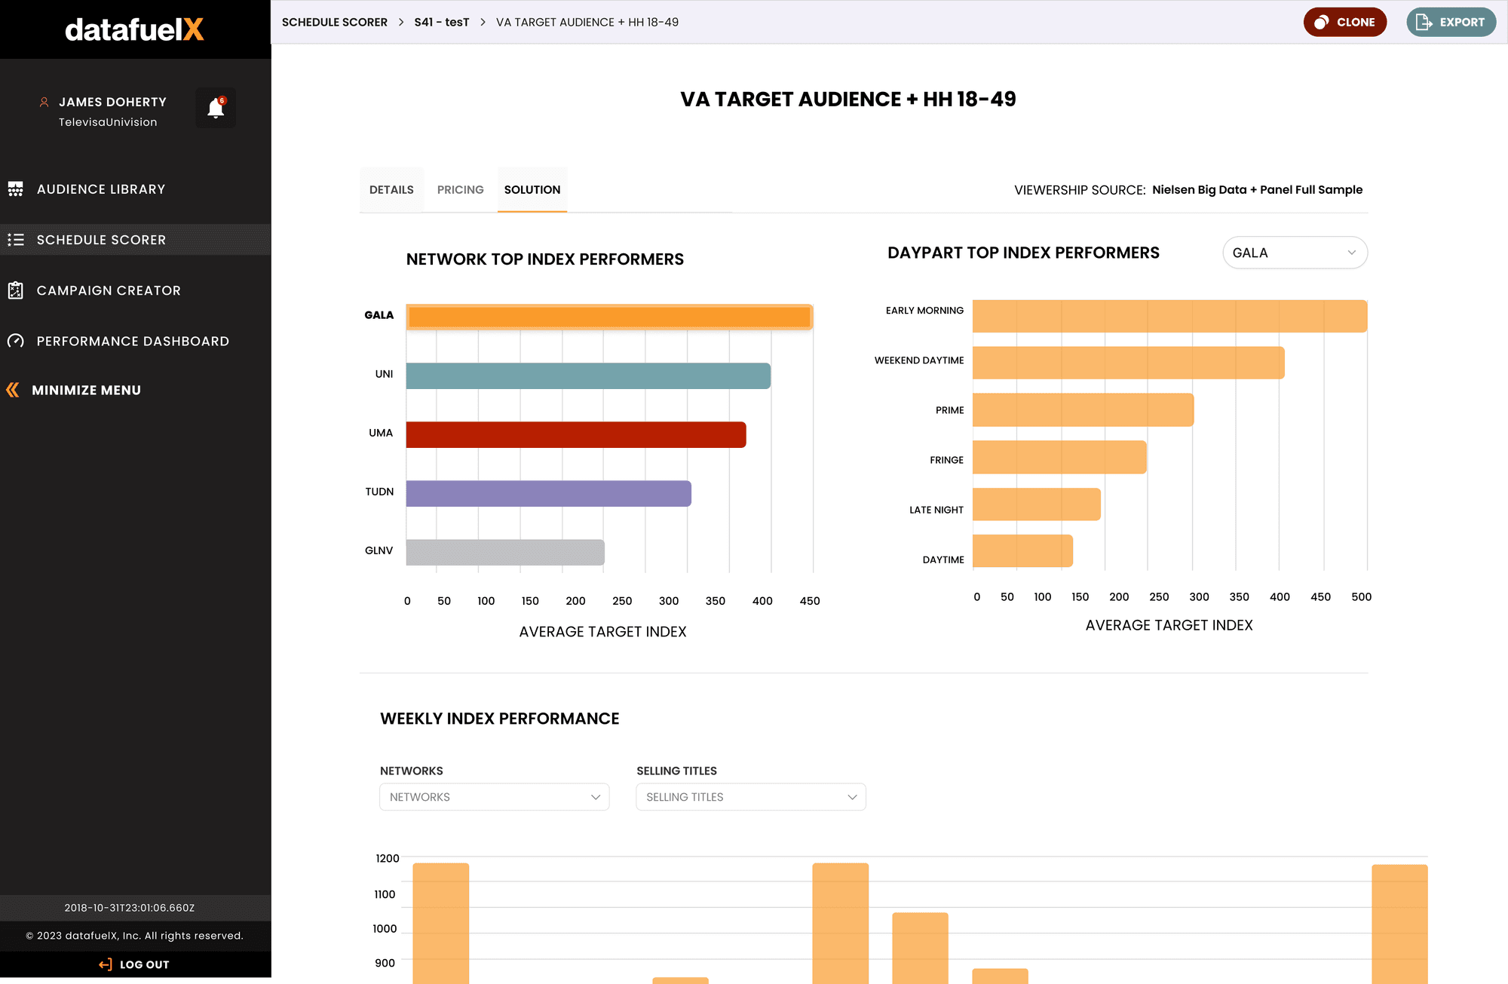Switch to the Pricing tab
The height and width of the screenshot is (984, 1508).
(x=461, y=190)
